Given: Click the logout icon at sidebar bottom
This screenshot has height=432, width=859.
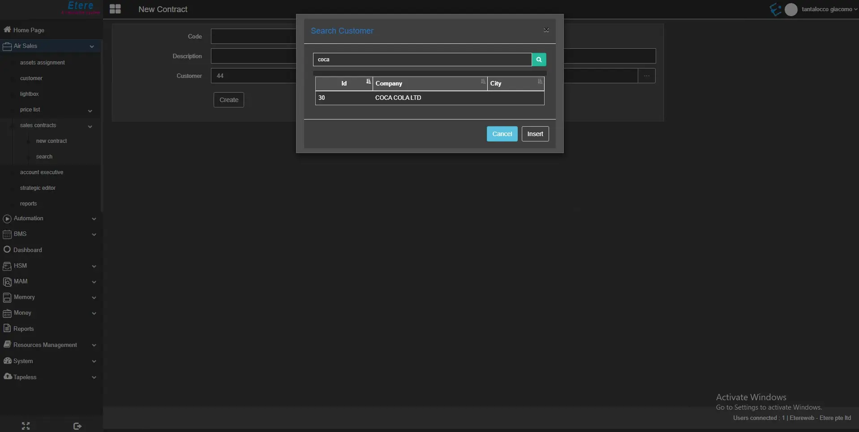Looking at the screenshot, I should (x=77, y=426).
